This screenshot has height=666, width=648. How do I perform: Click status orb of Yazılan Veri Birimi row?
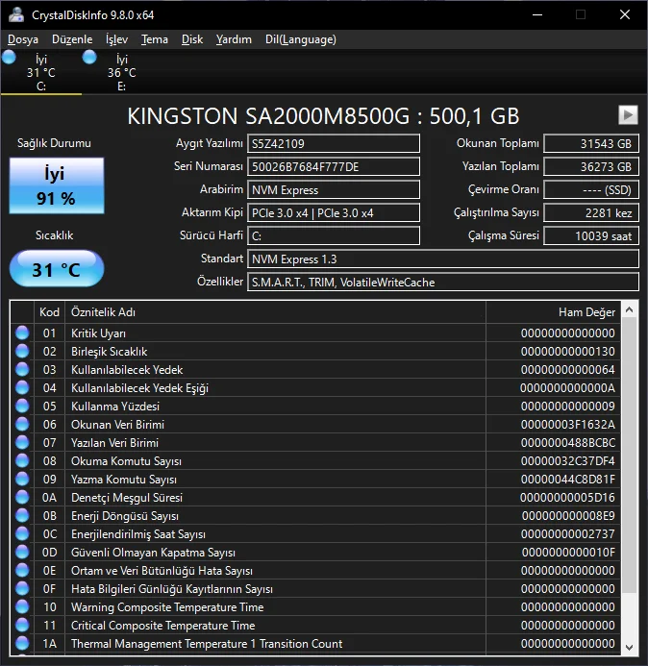click(22, 442)
